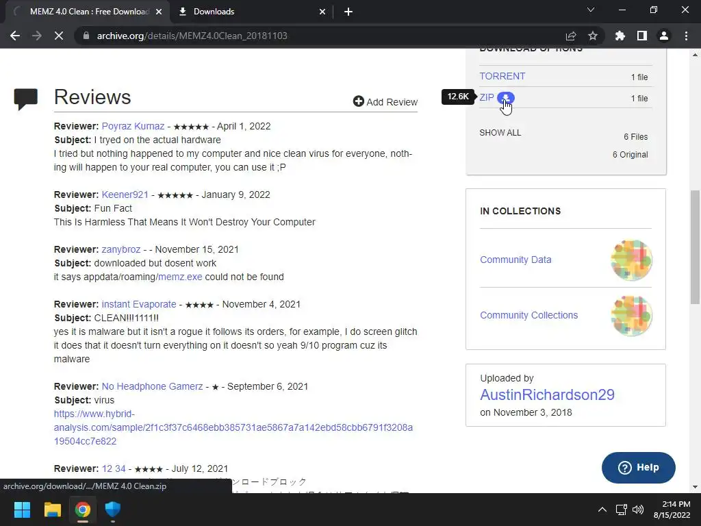Open Windows Security shield in taskbar
Viewport: 701px width, 526px height.
(113, 510)
